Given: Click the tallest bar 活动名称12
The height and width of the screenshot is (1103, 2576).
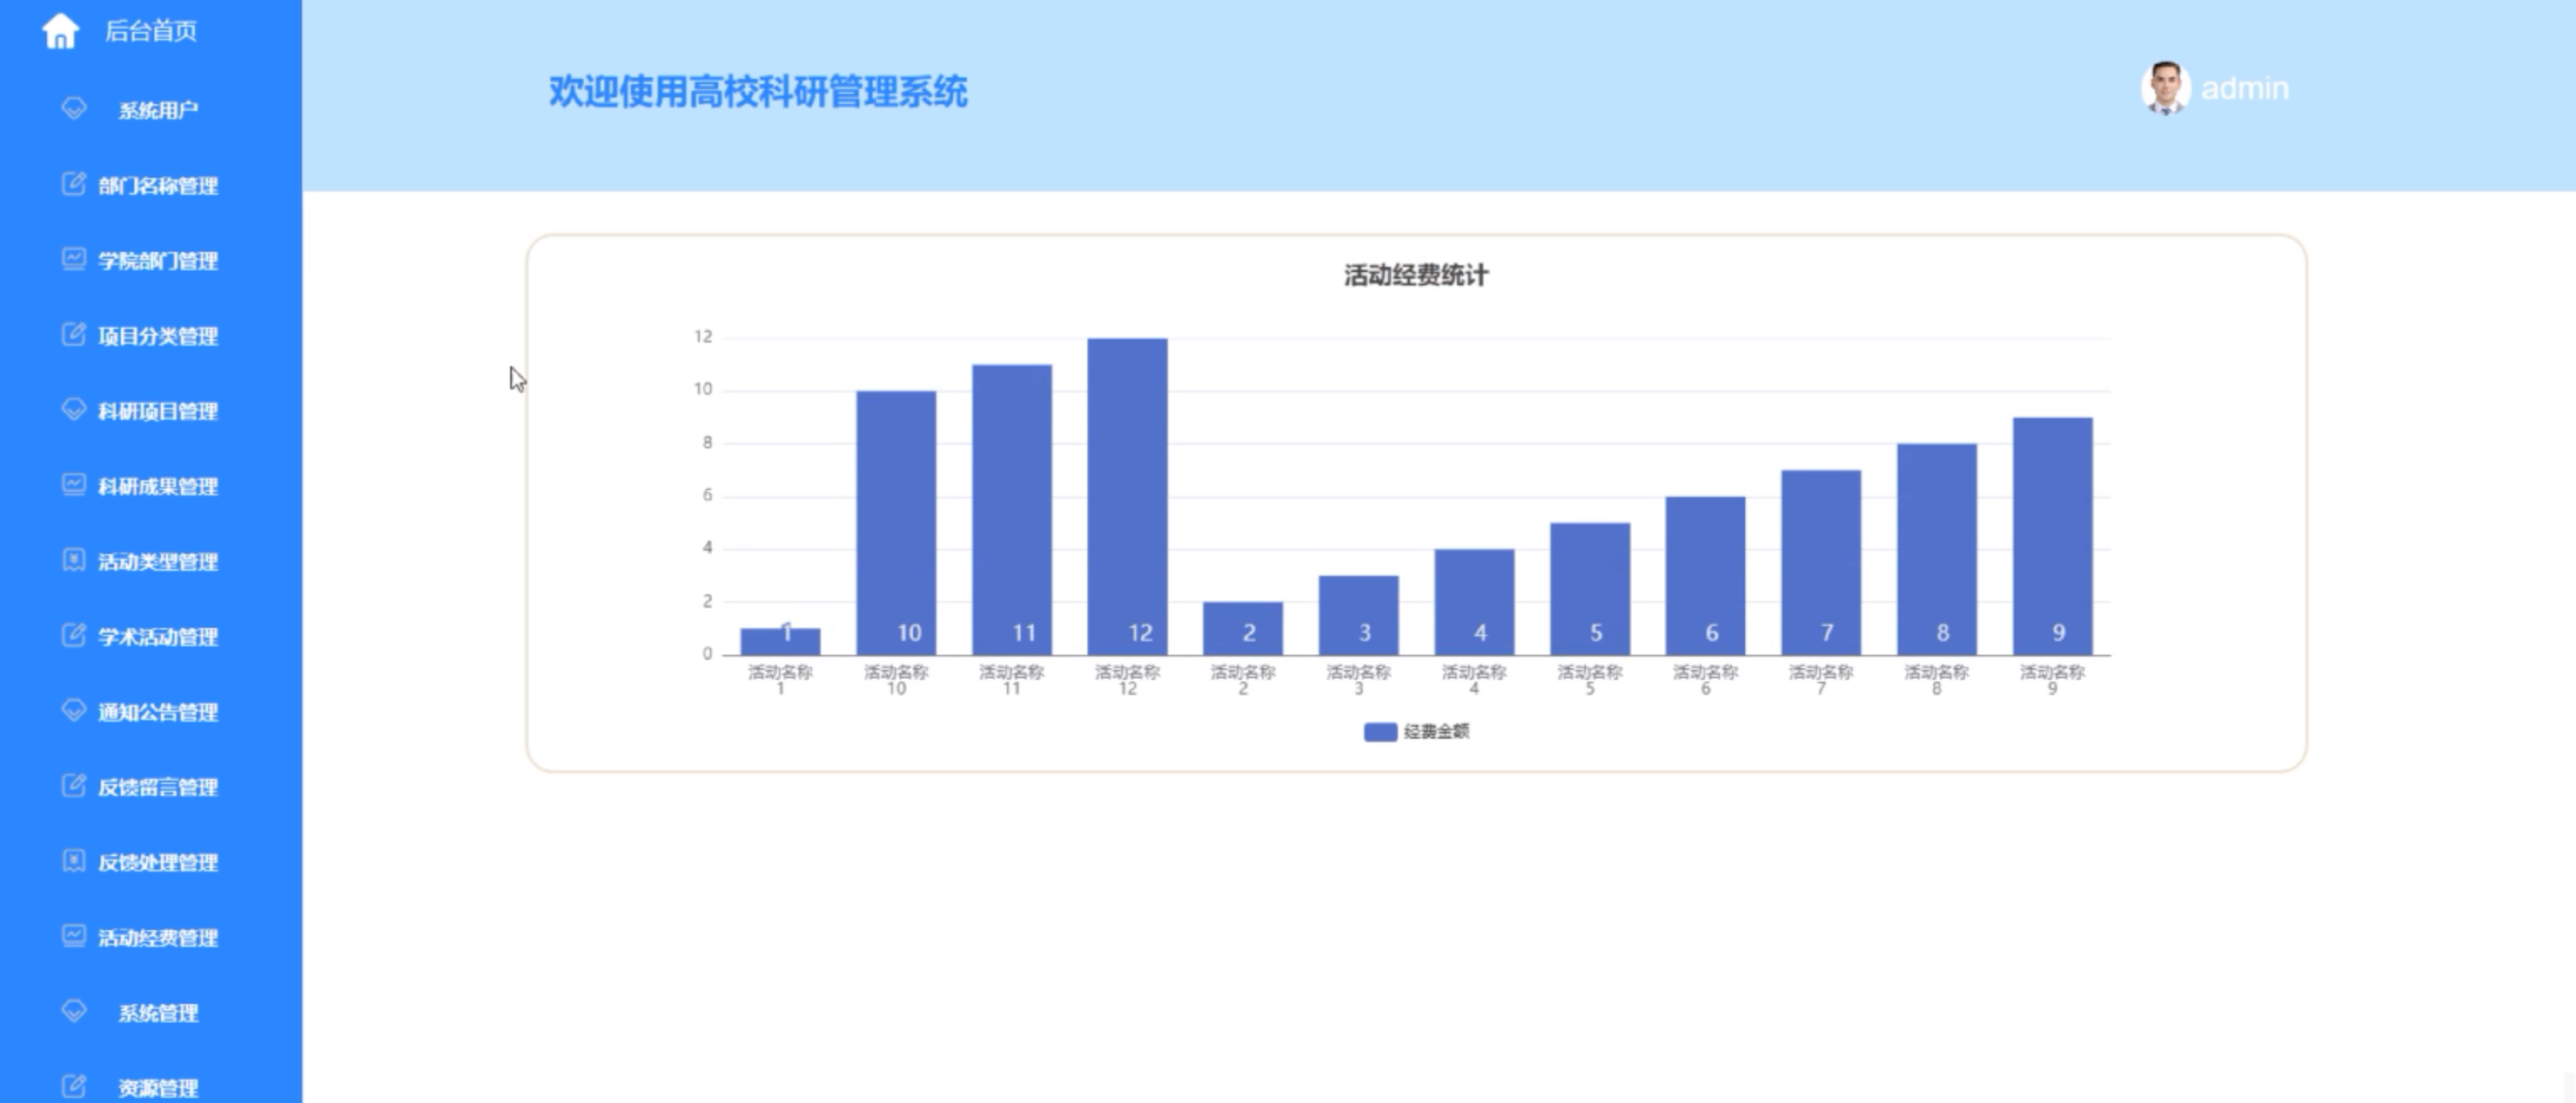Looking at the screenshot, I should [1127, 495].
